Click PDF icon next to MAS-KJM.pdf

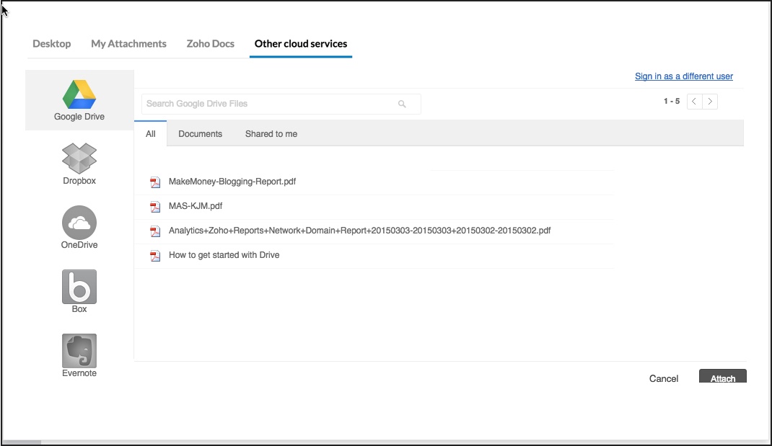coord(155,207)
